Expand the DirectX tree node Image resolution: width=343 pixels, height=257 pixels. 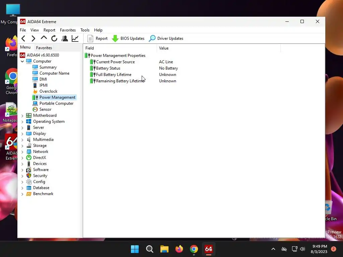[22, 158]
